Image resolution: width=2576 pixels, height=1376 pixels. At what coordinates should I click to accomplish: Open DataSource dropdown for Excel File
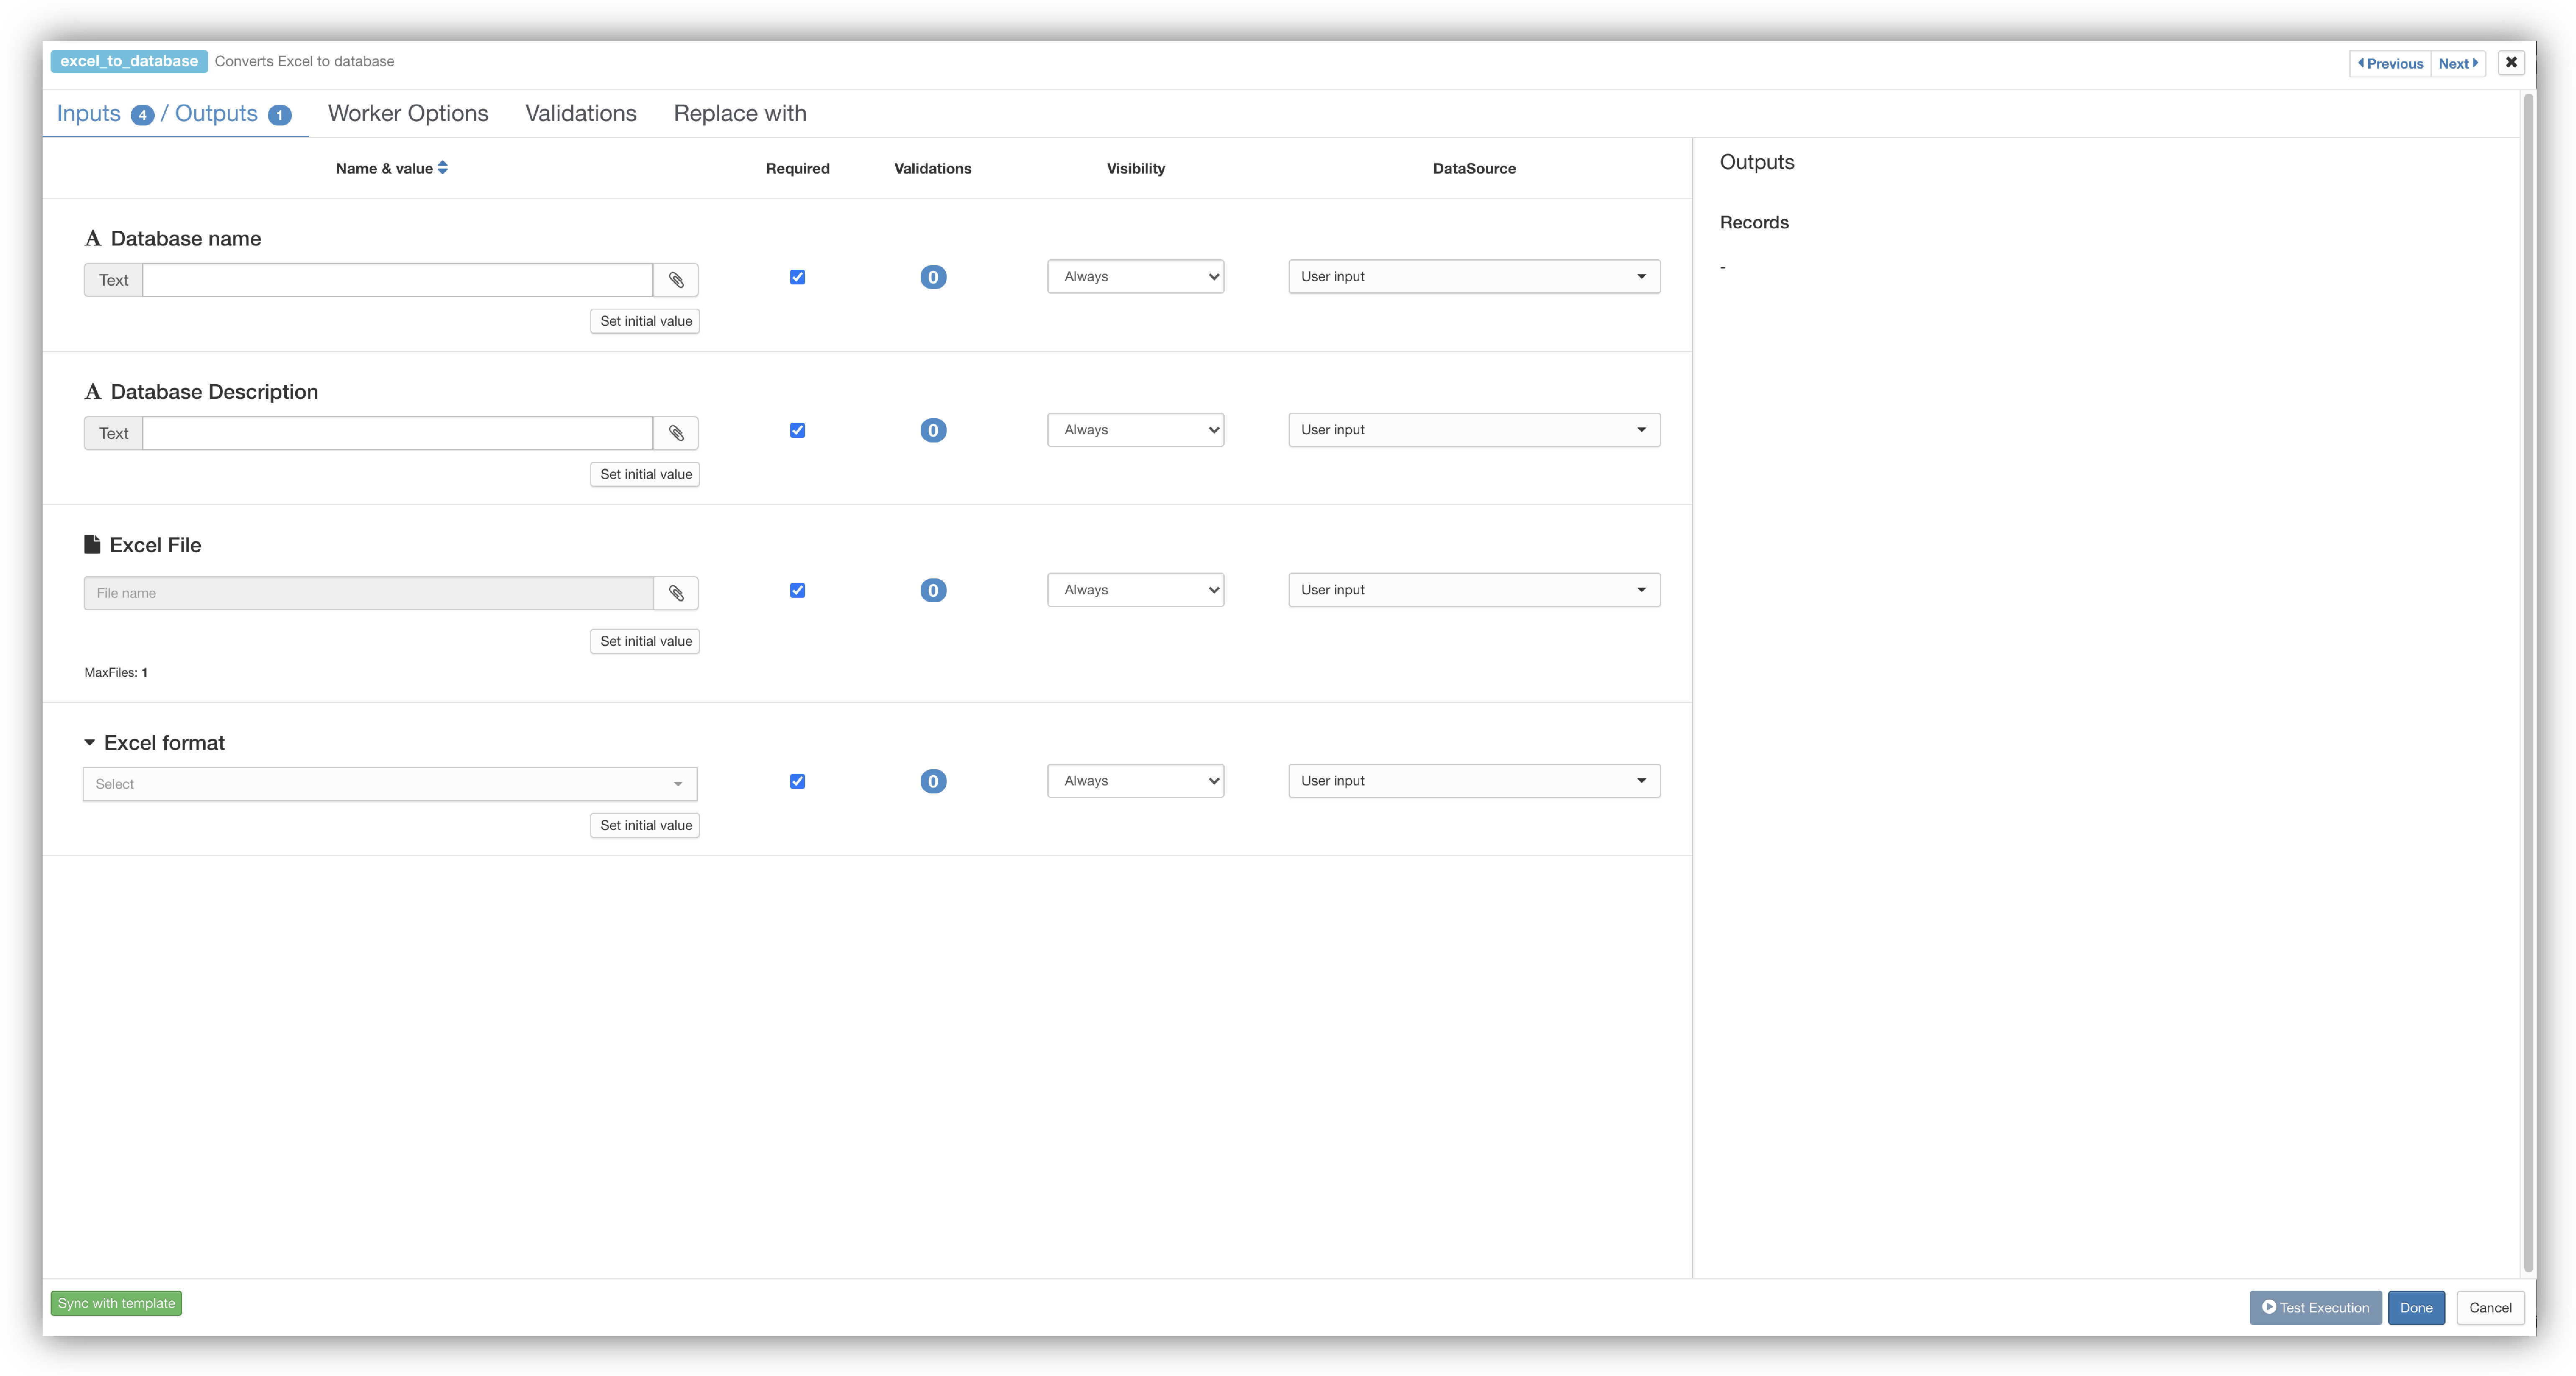(1474, 590)
